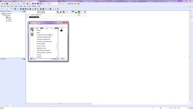
Task: Click the purple Enemy object column icon
Action: pyautogui.click(x=85, y=12)
